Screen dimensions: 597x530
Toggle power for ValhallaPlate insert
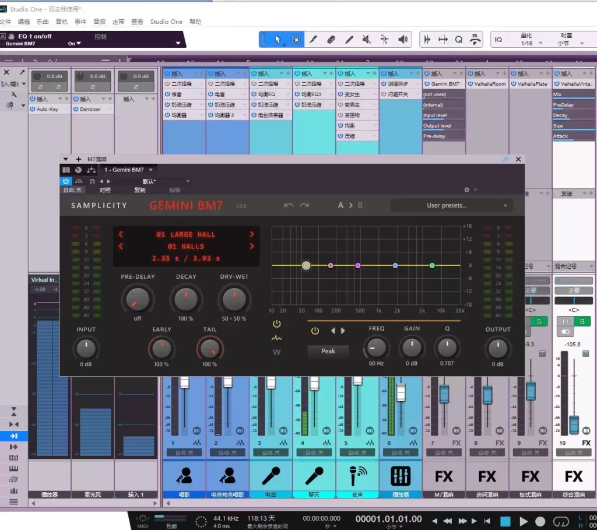(x=514, y=83)
